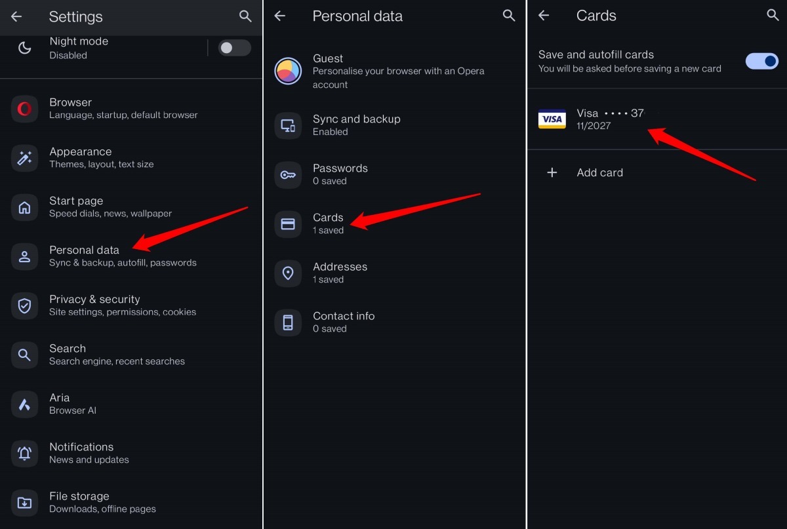This screenshot has height=529, width=787.
Task: Open search in the Settings screen
Action: (x=245, y=16)
